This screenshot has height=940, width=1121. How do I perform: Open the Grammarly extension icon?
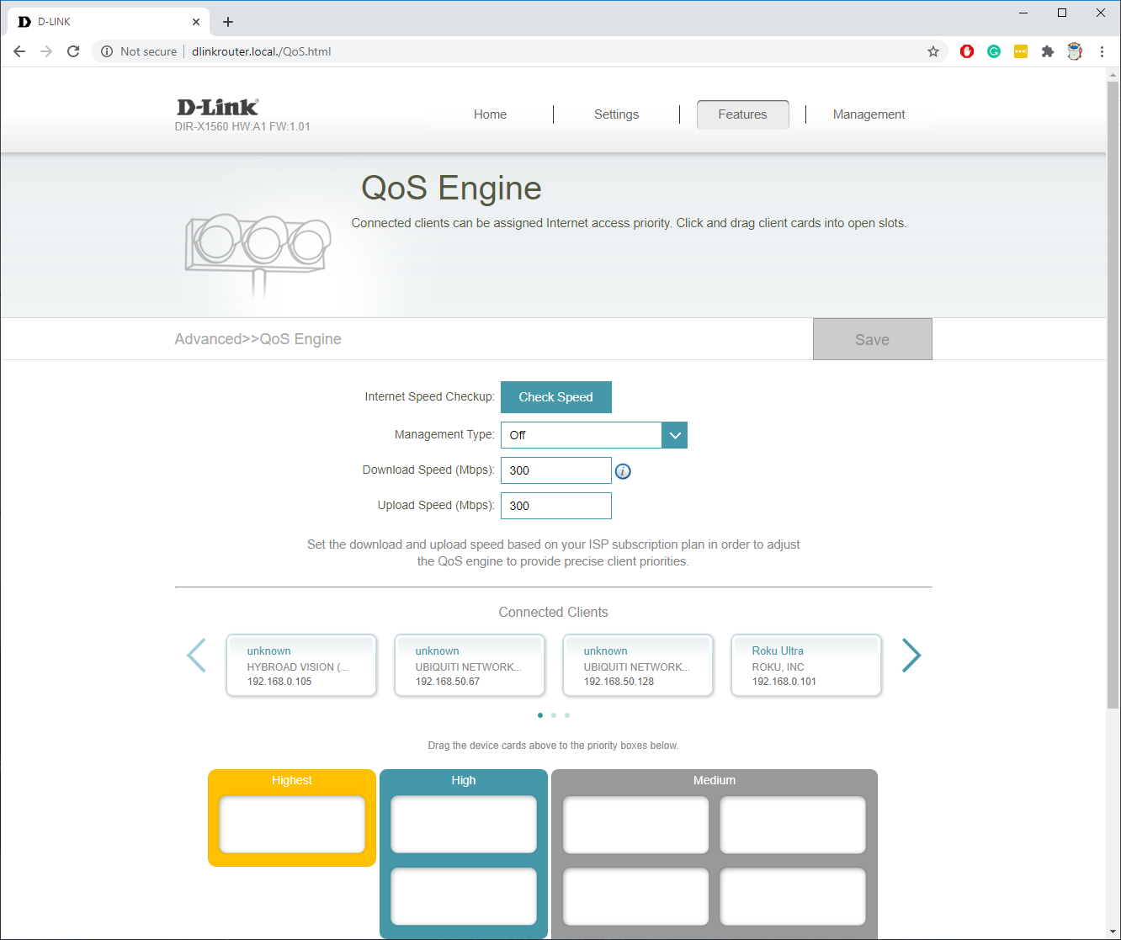pyautogui.click(x=994, y=51)
